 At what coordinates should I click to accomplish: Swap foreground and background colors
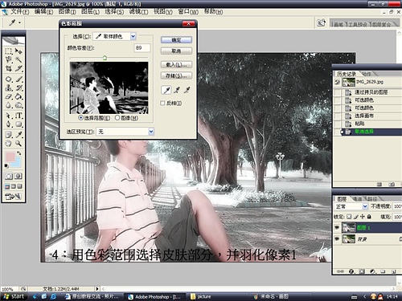point(19,153)
